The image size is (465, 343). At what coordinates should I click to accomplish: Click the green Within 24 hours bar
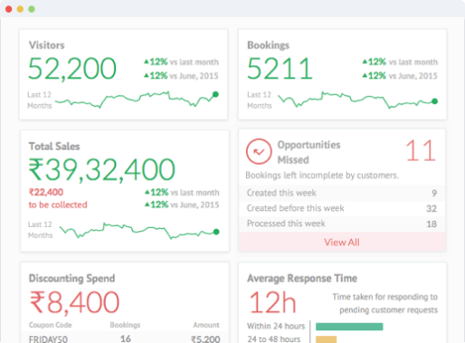click(349, 327)
